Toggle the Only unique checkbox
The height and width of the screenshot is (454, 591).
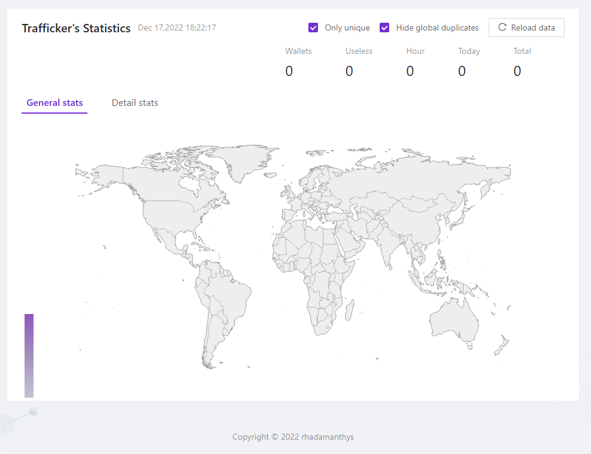313,28
